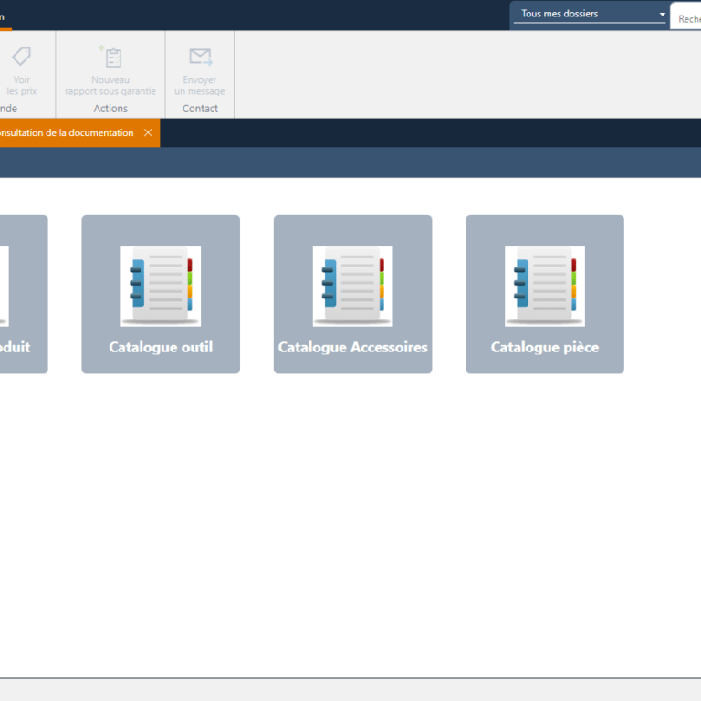Click the arrow beside Tous mes dossiers
This screenshot has width=701, height=701.
(x=662, y=15)
